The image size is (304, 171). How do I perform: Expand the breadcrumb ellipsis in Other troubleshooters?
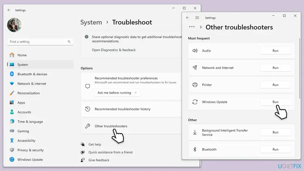coord(192,27)
